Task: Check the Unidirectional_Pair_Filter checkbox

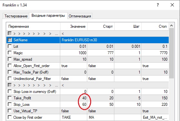Action: pyautogui.click(x=10, y=78)
